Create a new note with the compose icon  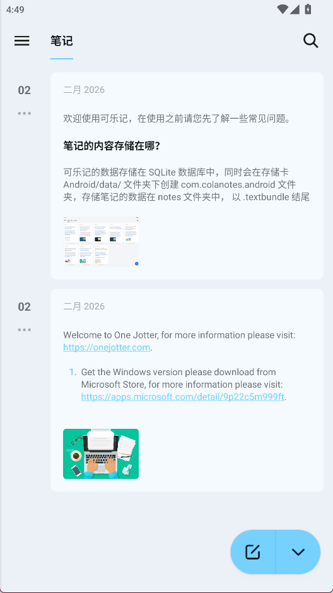pos(253,552)
